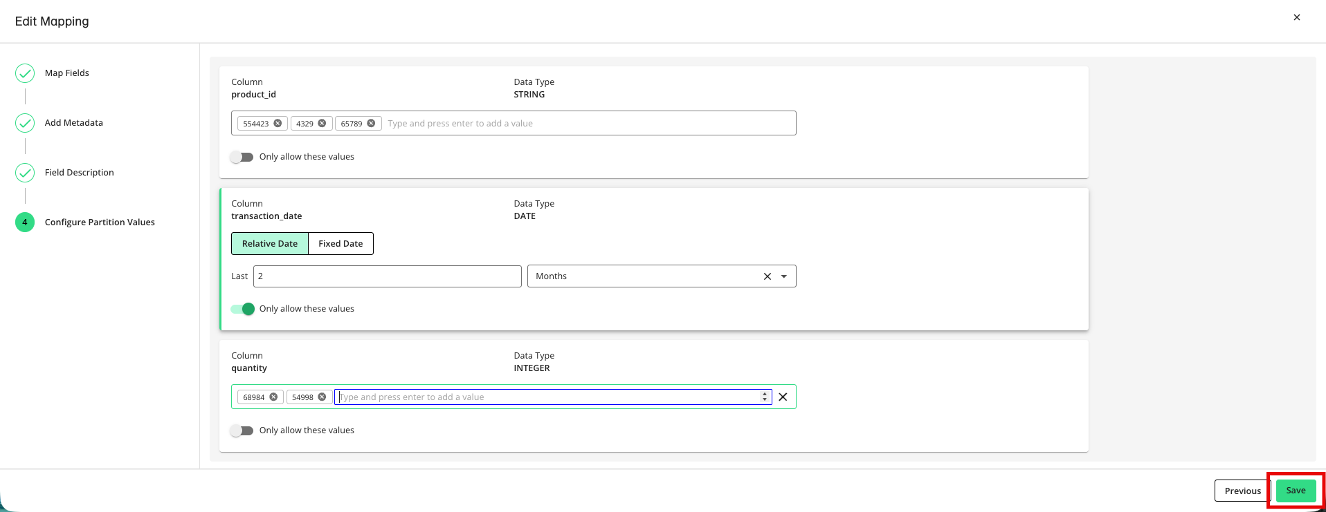Click the DATE data type value
The image size is (1326, 512).
pyautogui.click(x=525, y=216)
